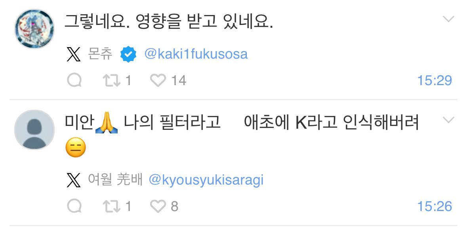Click the default gray avatar of 여월 羌배
This screenshot has width=467, height=234.
tap(34, 129)
